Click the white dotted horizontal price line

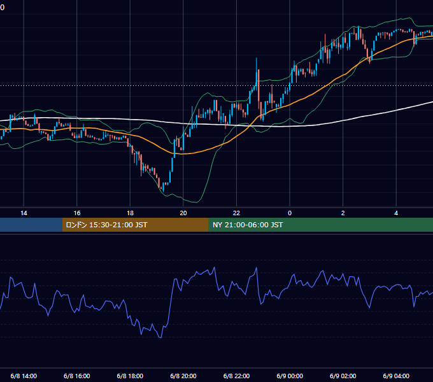[216, 85]
